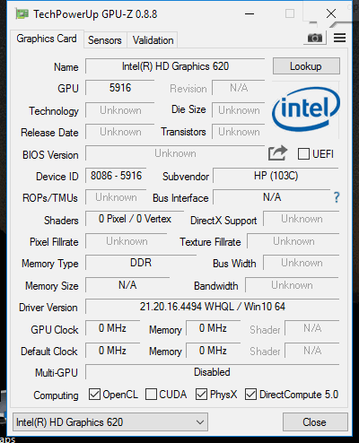Click the Device ID field 8086 - 5916
The image size is (359, 443).
tap(116, 176)
